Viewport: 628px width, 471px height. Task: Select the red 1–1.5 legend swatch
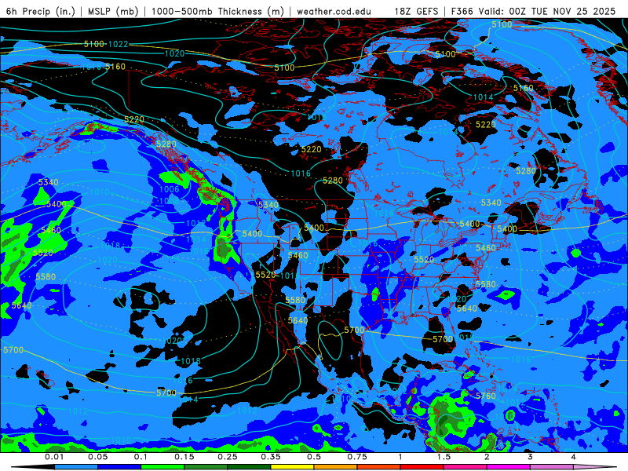tap(422, 467)
